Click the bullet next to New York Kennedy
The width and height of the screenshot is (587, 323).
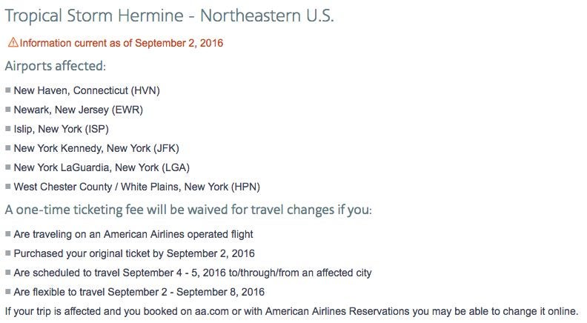[x=8, y=148]
